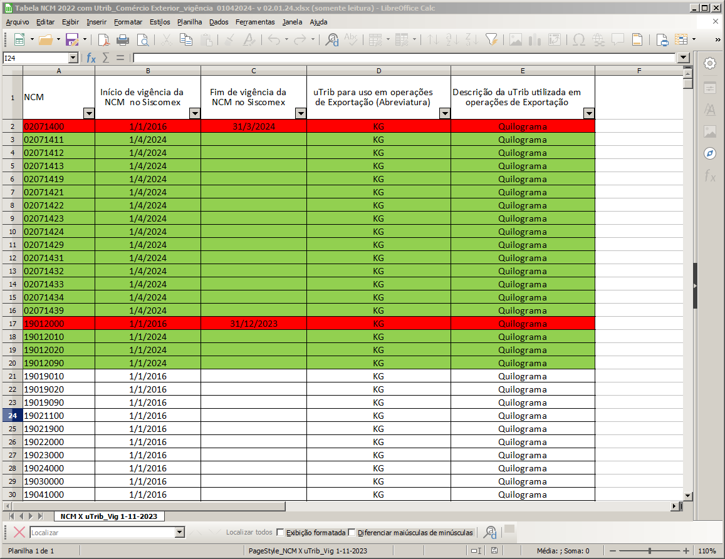Toggle Exibição formatada checkbox

point(280,532)
